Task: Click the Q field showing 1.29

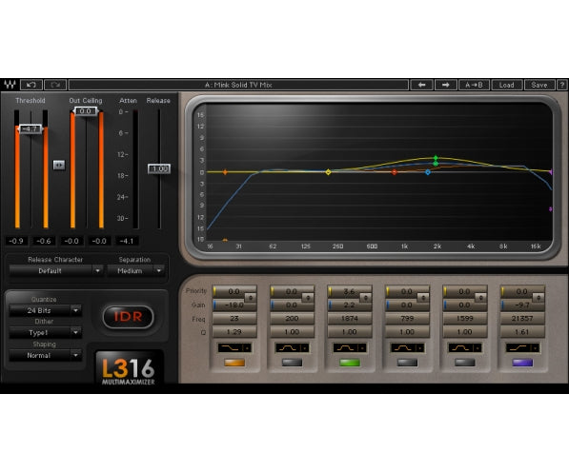Action: [234, 332]
